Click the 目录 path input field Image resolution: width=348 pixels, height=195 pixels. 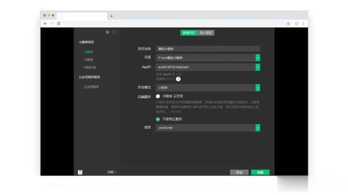206,58
